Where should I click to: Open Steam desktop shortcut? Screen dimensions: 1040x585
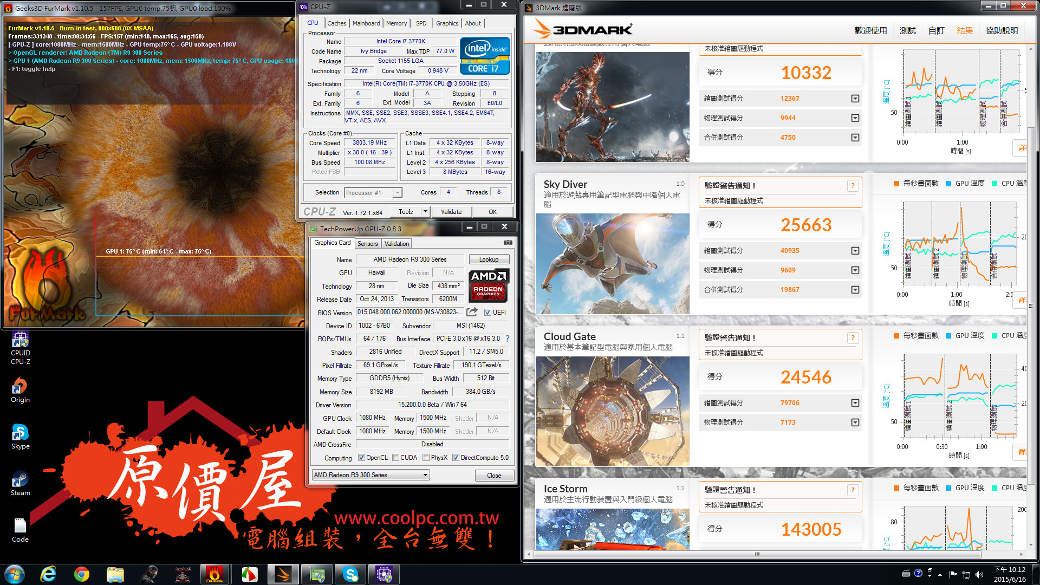[x=21, y=483]
